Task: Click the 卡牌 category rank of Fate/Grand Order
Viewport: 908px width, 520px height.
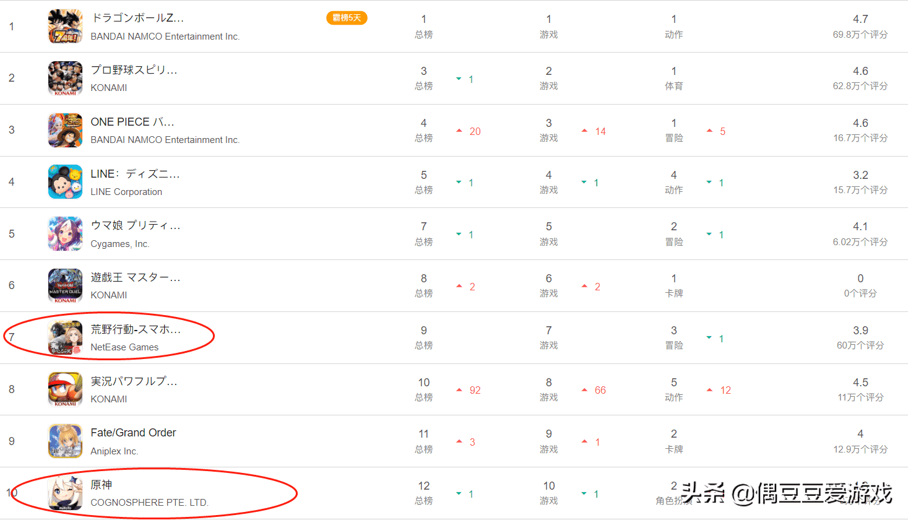Action: point(674,441)
